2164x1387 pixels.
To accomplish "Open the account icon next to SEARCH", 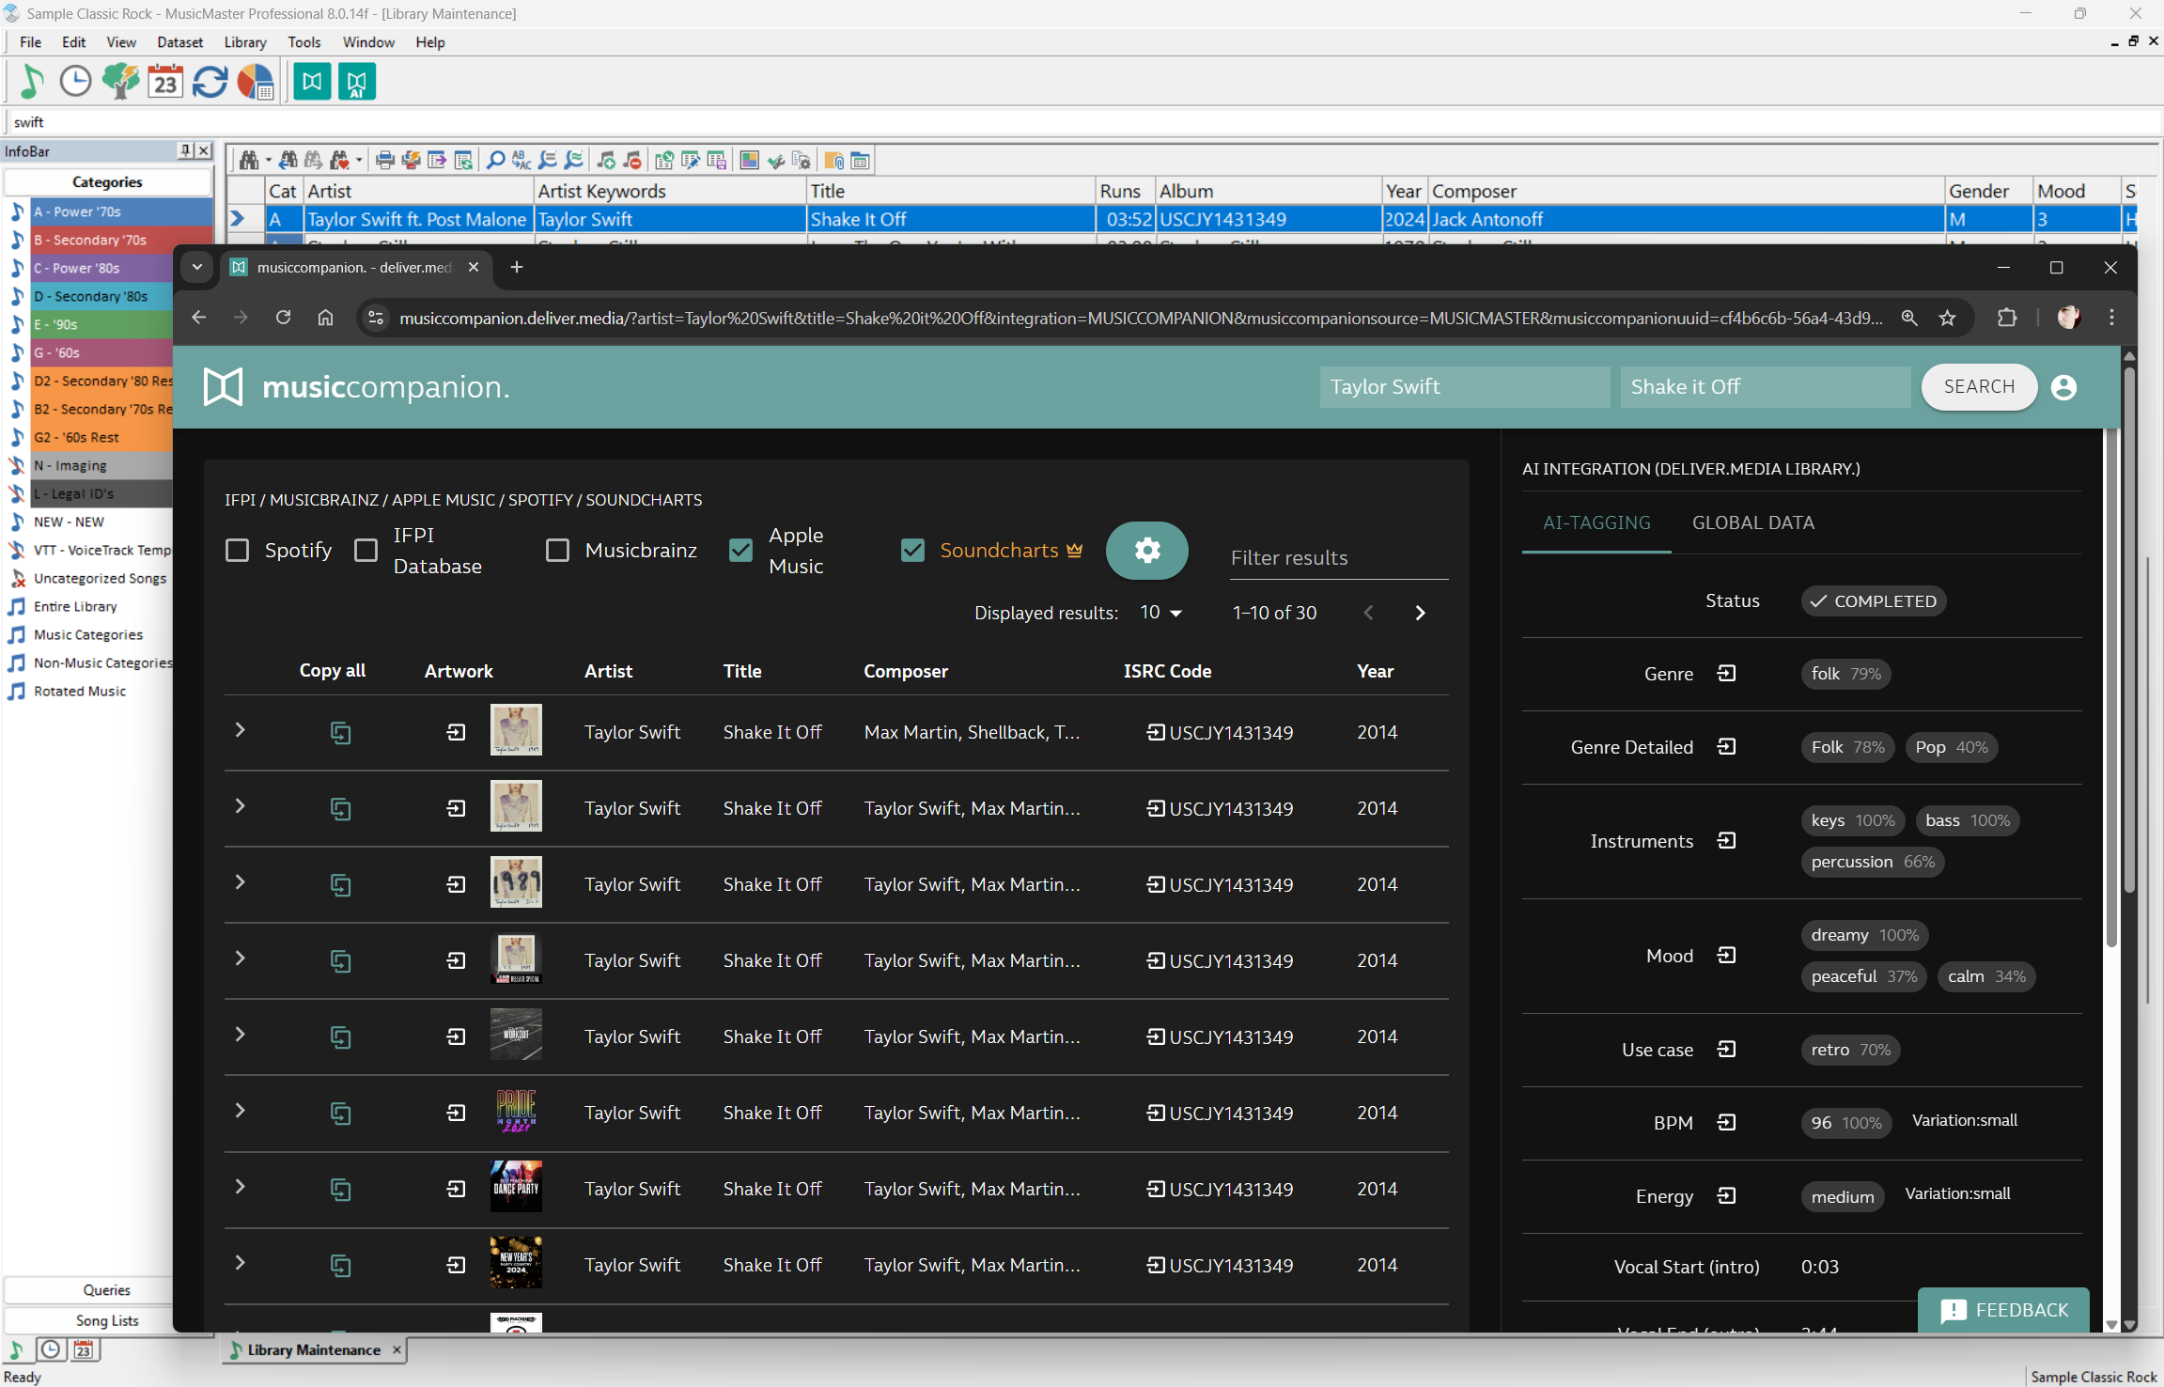I will pyautogui.click(x=2063, y=387).
